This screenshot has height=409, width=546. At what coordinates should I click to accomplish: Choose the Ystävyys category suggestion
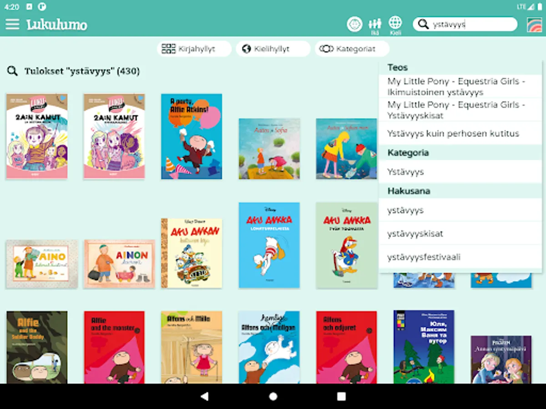click(x=460, y=172)
